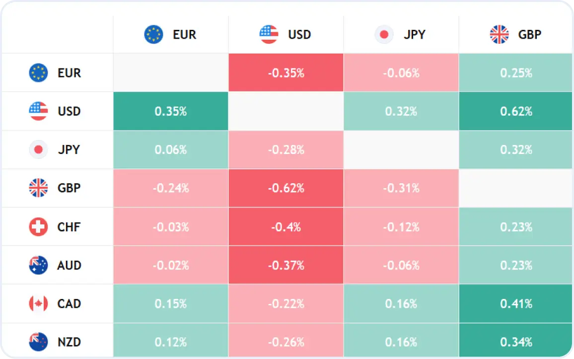The height and width of the screenshot is (359, 574).
Task: Click the JPY flag icon in column header
Action: pyautogui.click(x=384, y=34)
